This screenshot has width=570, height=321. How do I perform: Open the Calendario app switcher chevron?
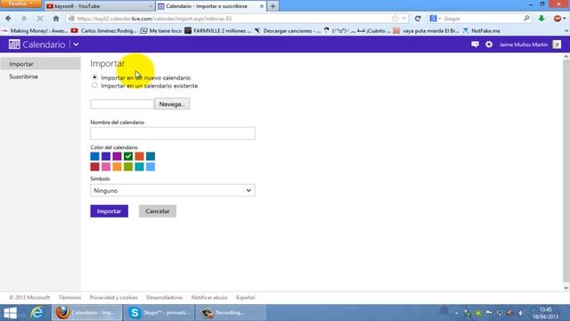76,45
